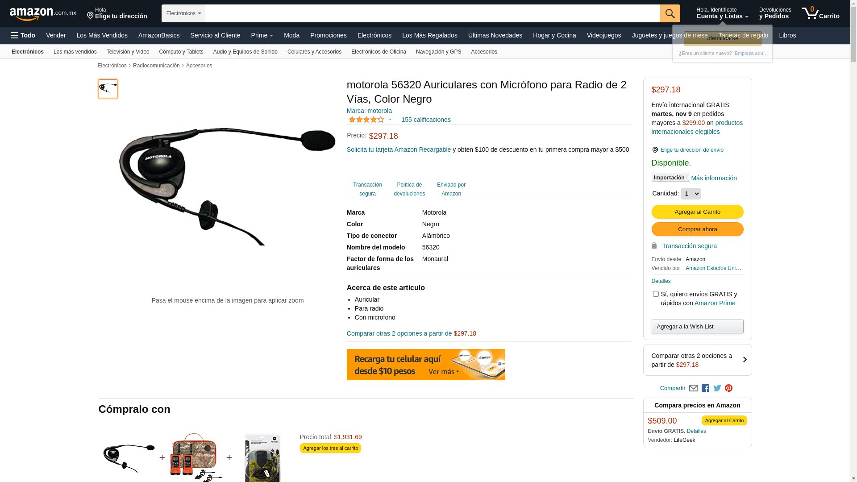
Task: Open the Promociones menu item
Action: point(329,35)
